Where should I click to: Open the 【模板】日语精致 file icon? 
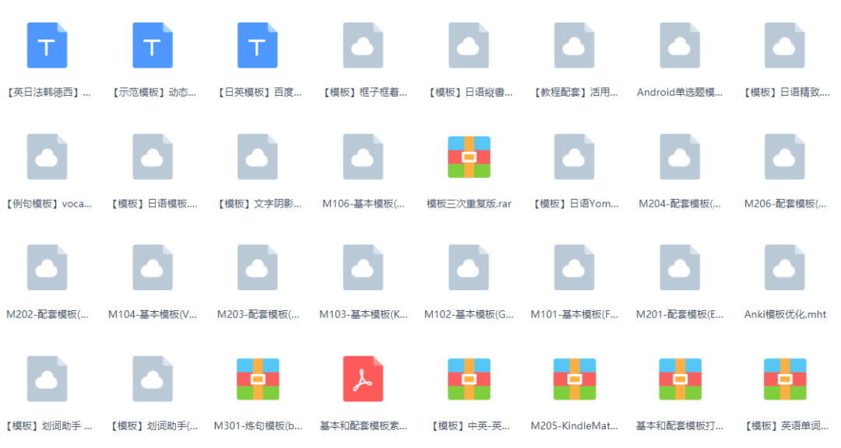coord(785,46)
